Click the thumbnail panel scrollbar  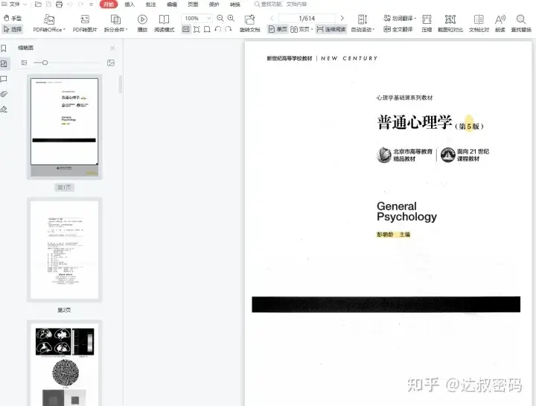[x=121, y=84]
